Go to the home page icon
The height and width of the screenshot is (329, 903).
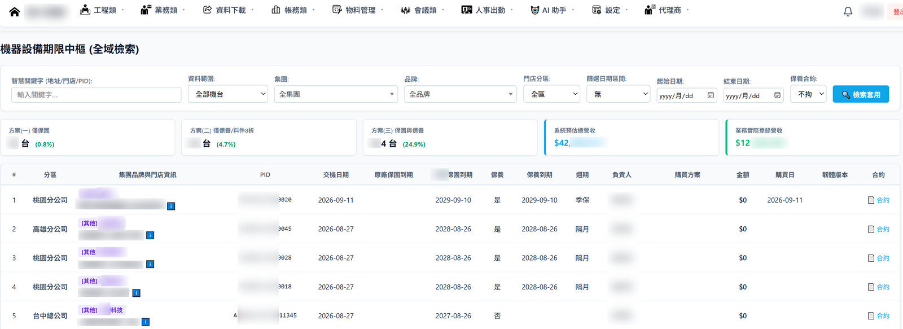point(15,11)
